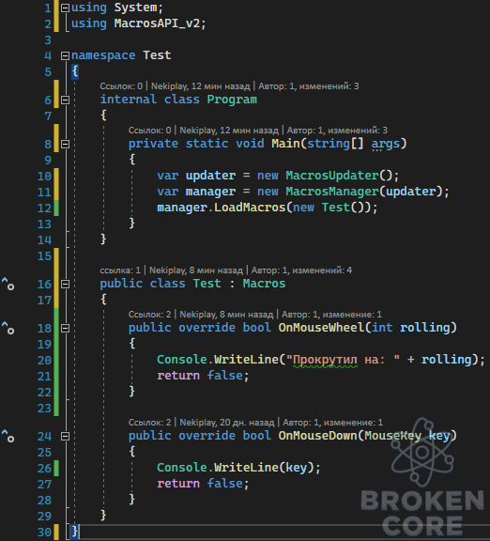Collapse the OnMouseDown method

pyautogui.click(x=65, y=437)
